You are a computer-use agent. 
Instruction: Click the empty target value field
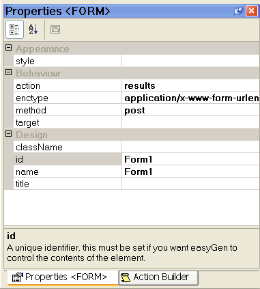tap(191, 122)
